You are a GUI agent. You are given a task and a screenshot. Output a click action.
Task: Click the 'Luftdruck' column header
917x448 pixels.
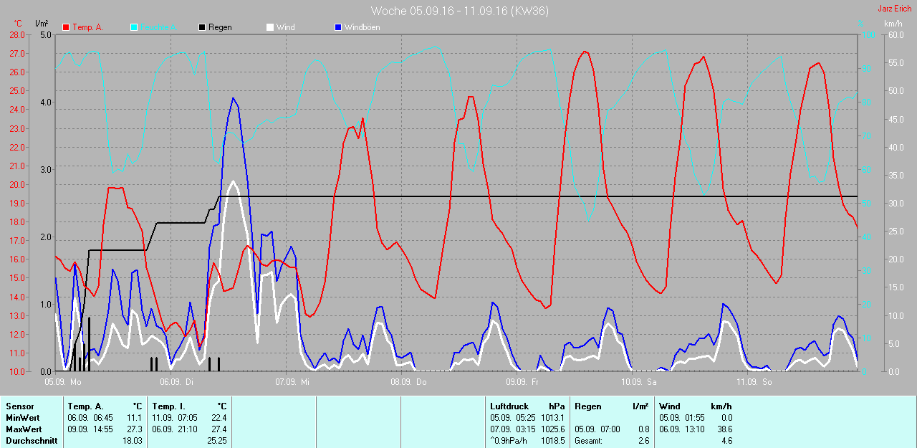pyautogui.click(x=509, y=406)
